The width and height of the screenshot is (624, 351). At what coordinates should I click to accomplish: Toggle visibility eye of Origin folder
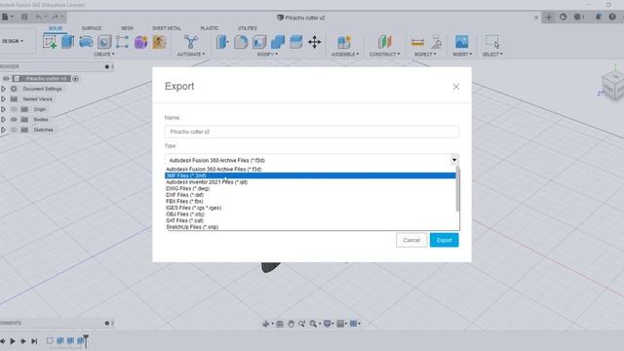[x=14, y=109]
